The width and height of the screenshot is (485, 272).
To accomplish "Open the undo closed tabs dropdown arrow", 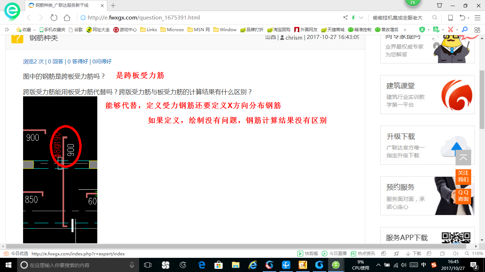I will [x=468, y=18].
